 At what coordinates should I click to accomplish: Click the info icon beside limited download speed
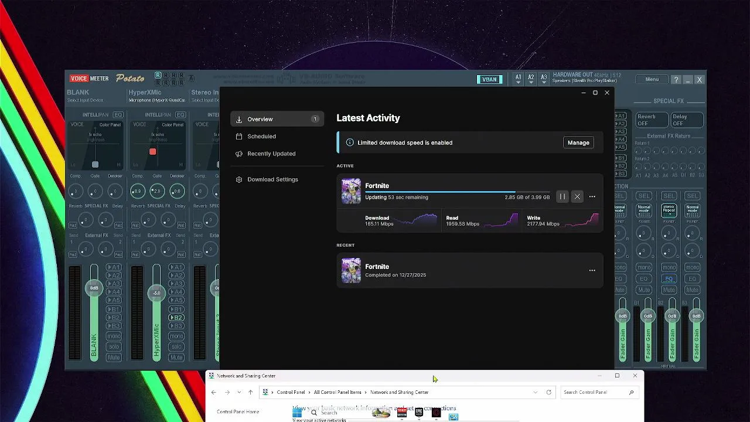[350, 142]
